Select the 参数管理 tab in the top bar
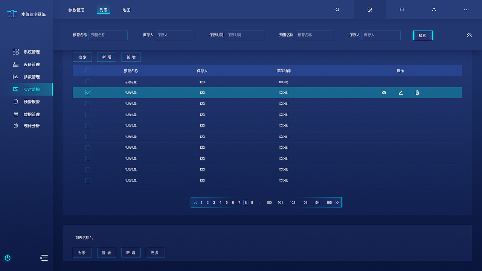Screen dimensions: 482x271 pos(76,10)
